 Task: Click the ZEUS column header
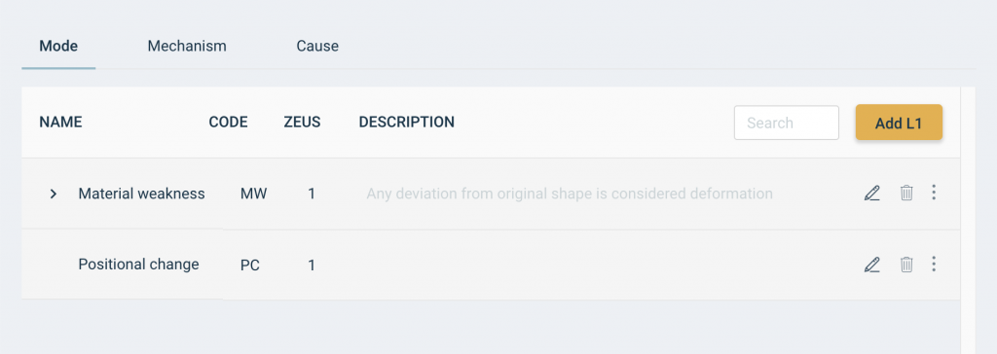[302, 122]
